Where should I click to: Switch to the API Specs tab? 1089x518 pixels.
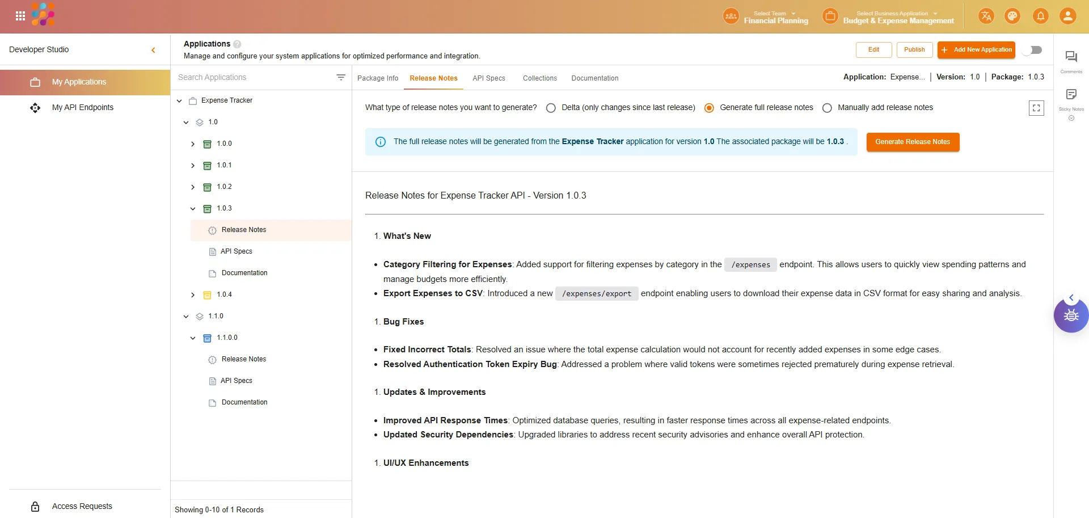[488, 78]
